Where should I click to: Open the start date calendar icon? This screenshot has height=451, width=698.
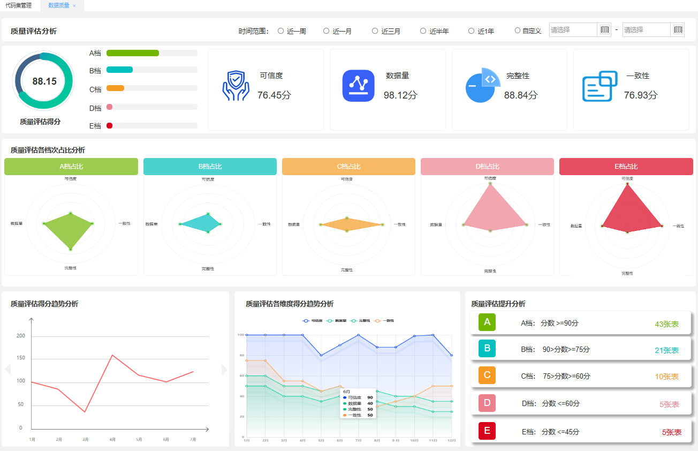[x=605, y=30]
